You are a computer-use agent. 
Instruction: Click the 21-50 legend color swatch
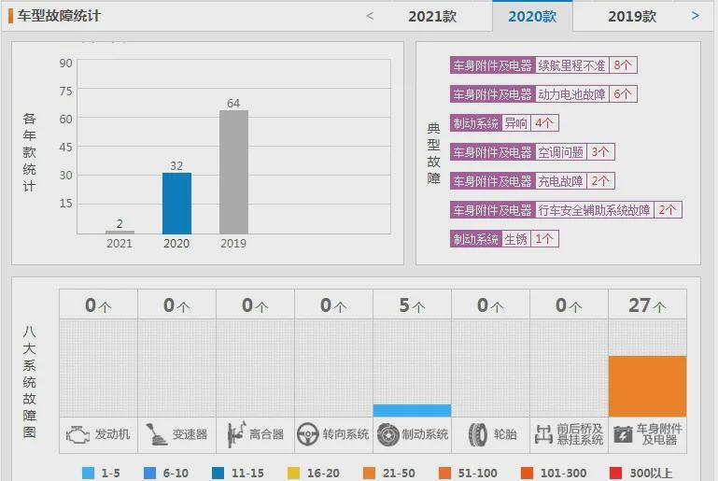coord(369,473)
